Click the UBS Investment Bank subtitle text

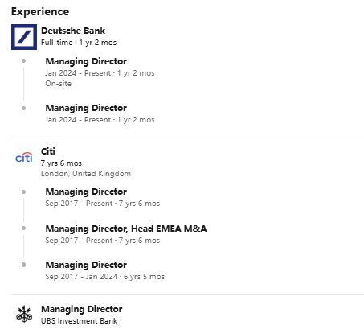point(79,321)
